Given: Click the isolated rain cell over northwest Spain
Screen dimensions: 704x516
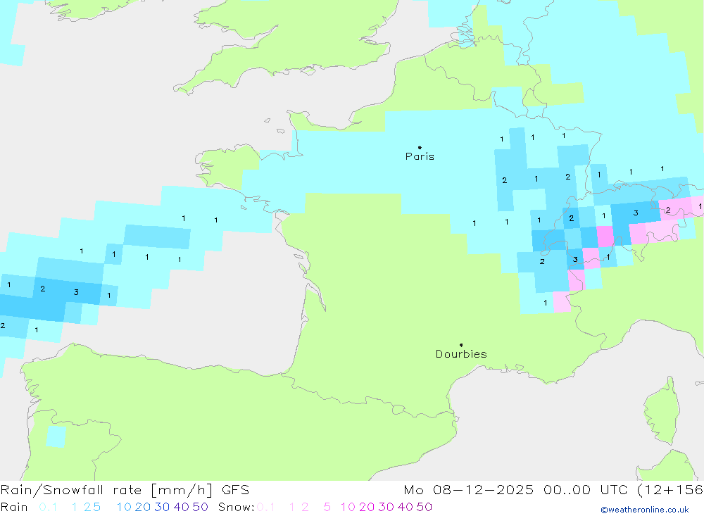Looking at the screenshot, I should [x=56, y=436].
